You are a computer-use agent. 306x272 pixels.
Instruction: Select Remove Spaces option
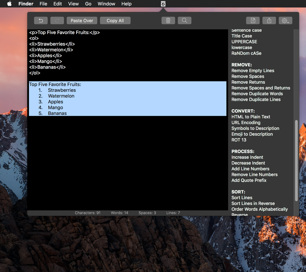pyautogui.click(x=248, y=76)
